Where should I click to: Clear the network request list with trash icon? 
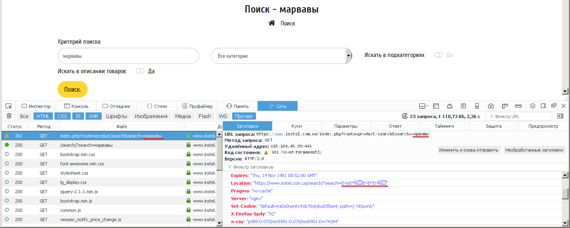tap(9, 116)
